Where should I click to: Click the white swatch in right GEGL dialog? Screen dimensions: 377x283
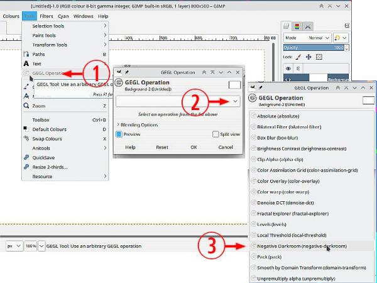(x=368, y=100)
